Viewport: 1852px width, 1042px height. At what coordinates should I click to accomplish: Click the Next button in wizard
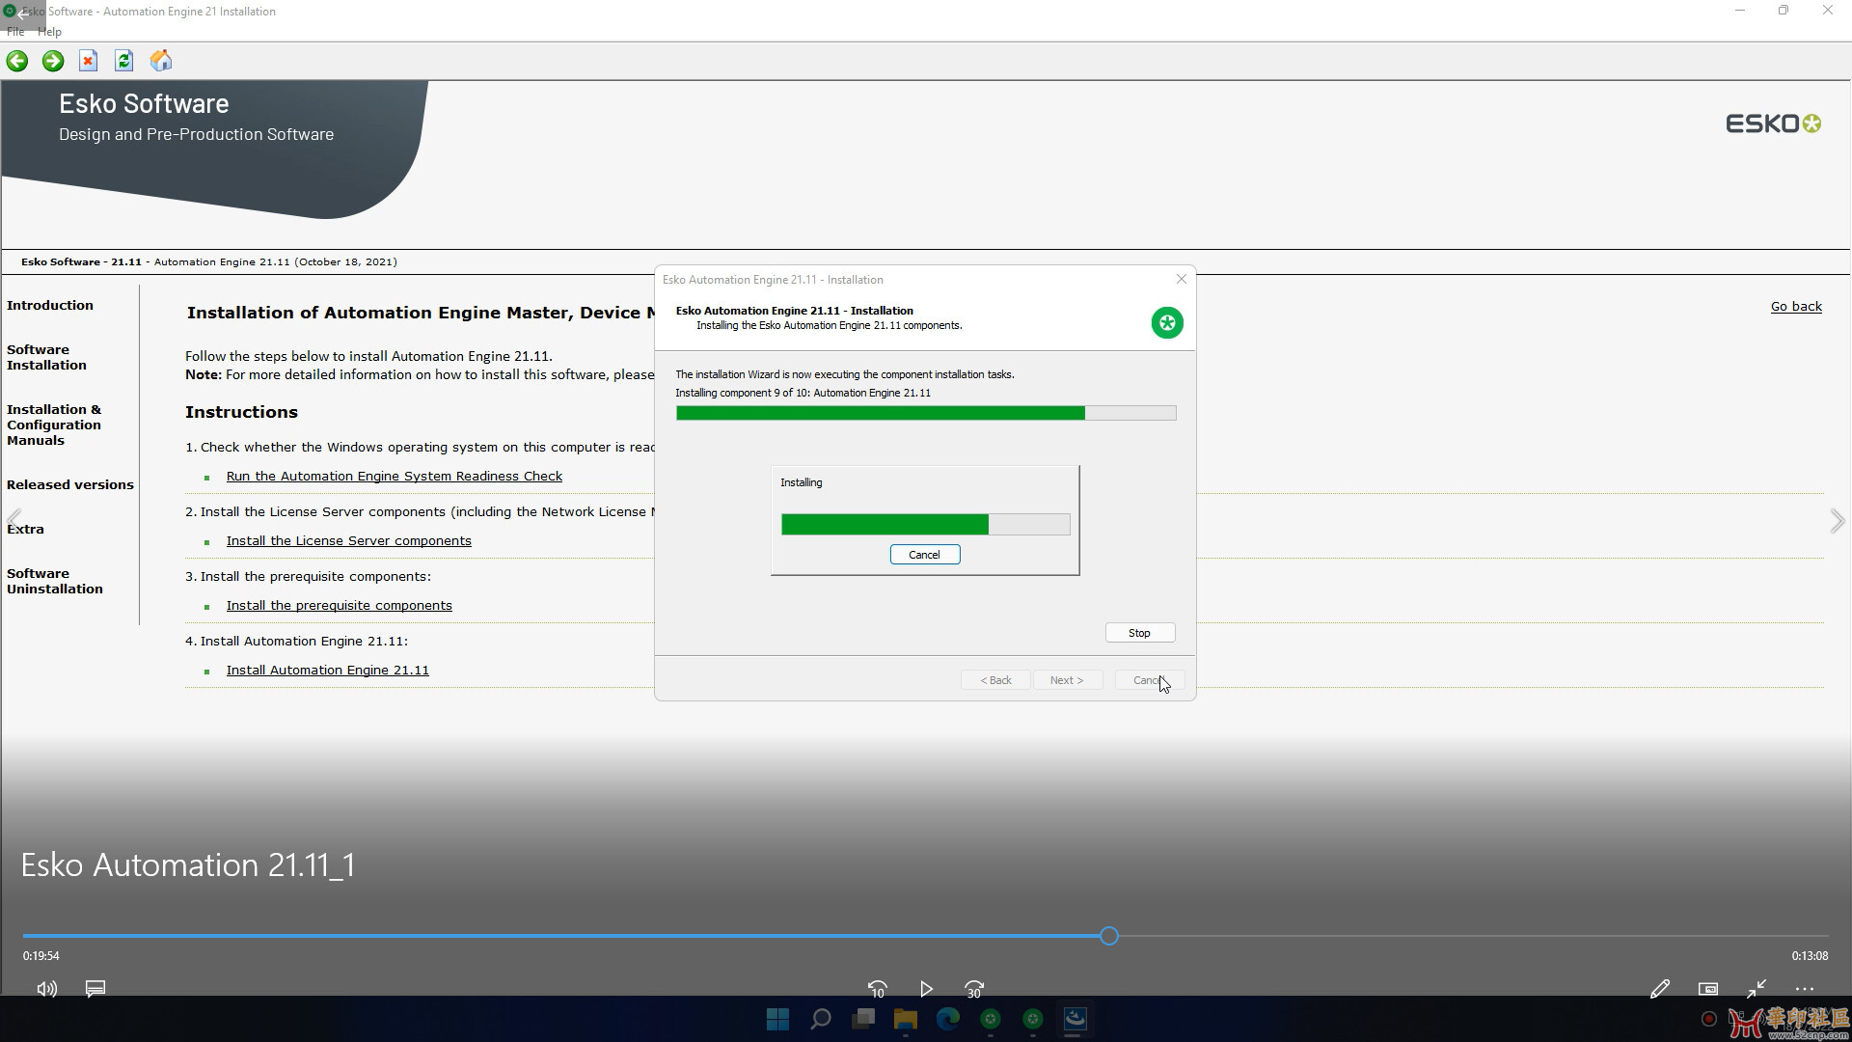pos(1067,680)
